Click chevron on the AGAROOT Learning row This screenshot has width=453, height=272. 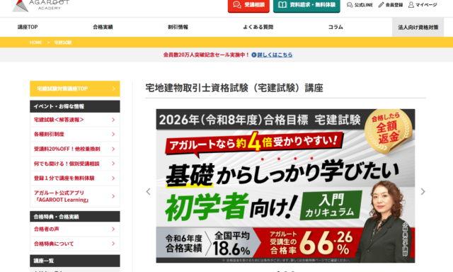113,196
